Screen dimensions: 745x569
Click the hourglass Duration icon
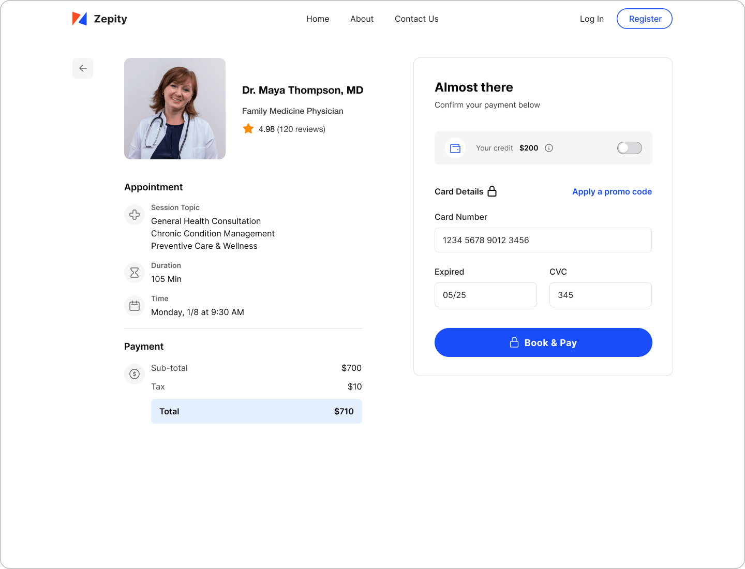135,273
